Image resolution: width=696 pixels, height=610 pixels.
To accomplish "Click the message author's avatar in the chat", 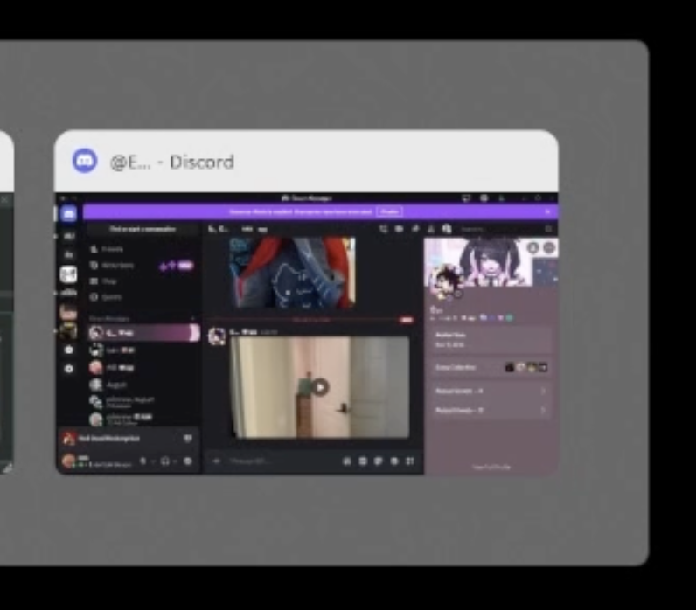I will (217, 336).
